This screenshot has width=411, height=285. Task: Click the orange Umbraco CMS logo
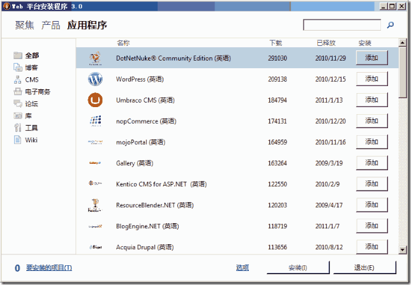pos(95,100)
